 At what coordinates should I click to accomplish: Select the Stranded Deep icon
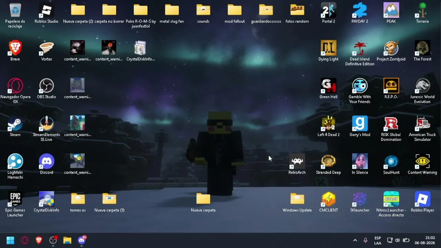(329, 165)
